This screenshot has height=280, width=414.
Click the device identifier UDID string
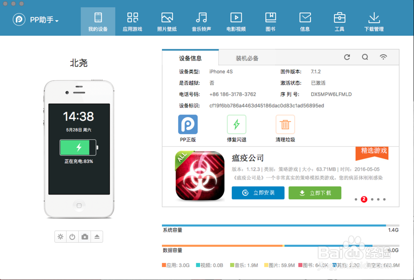267,105
